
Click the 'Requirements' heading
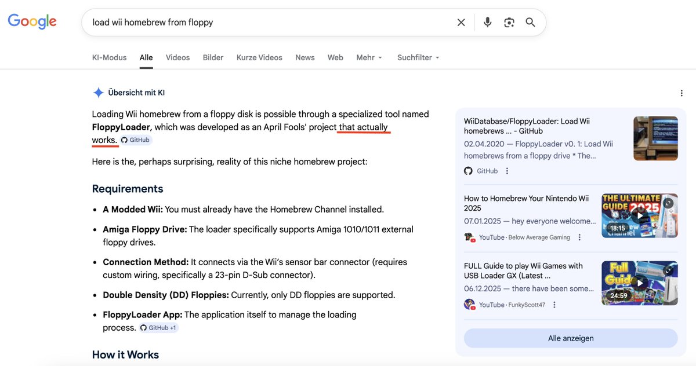click(x=128, y=189)
